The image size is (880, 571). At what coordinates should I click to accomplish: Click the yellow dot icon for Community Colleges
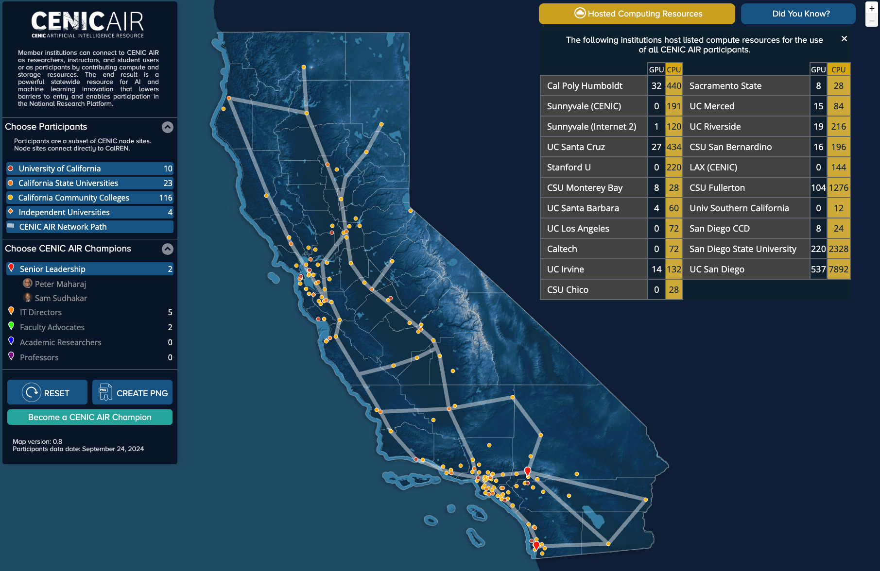[10, 198]
